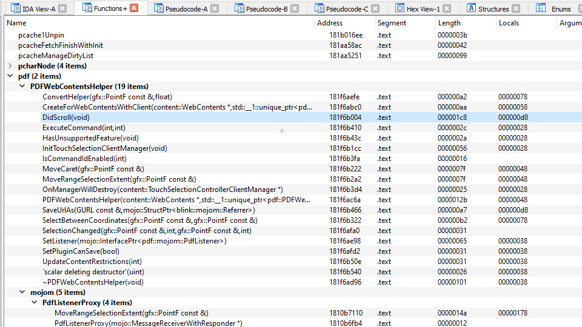Collapse the PDFWebContentsHelper group

tap(22, 87)
